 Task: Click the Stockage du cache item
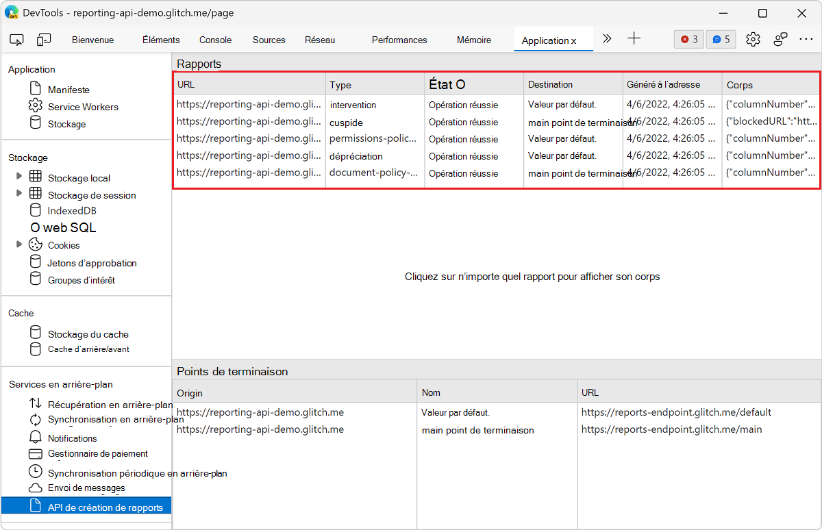[x=88, y=334]
